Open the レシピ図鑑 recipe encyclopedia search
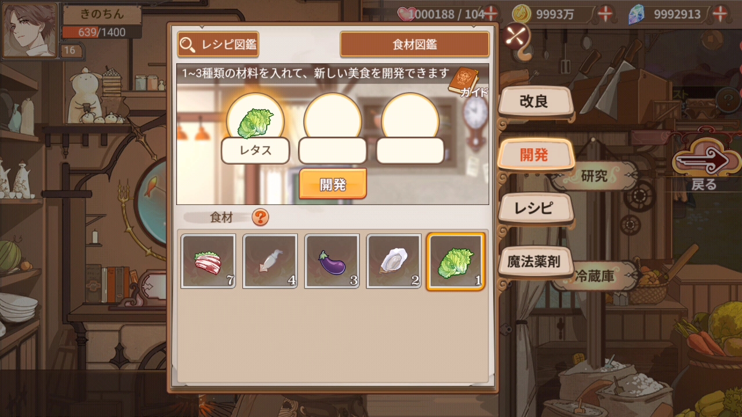The image size is (742, 417). [218, 45]
